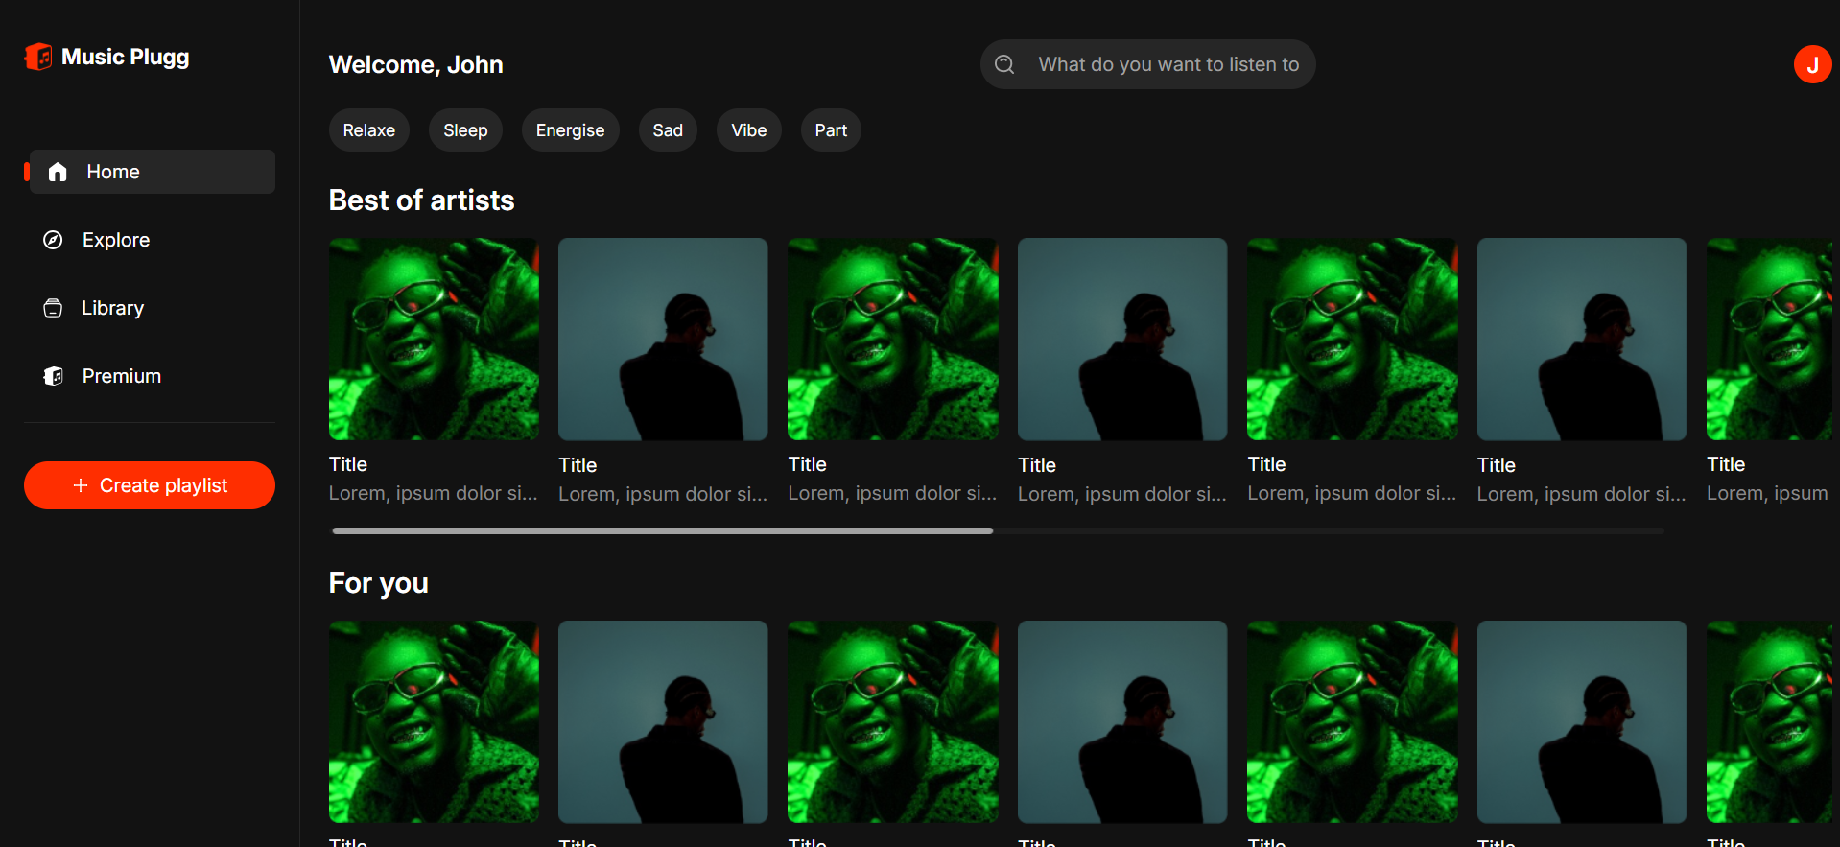Open the user avatar J profile

(x=1812, y=64)
